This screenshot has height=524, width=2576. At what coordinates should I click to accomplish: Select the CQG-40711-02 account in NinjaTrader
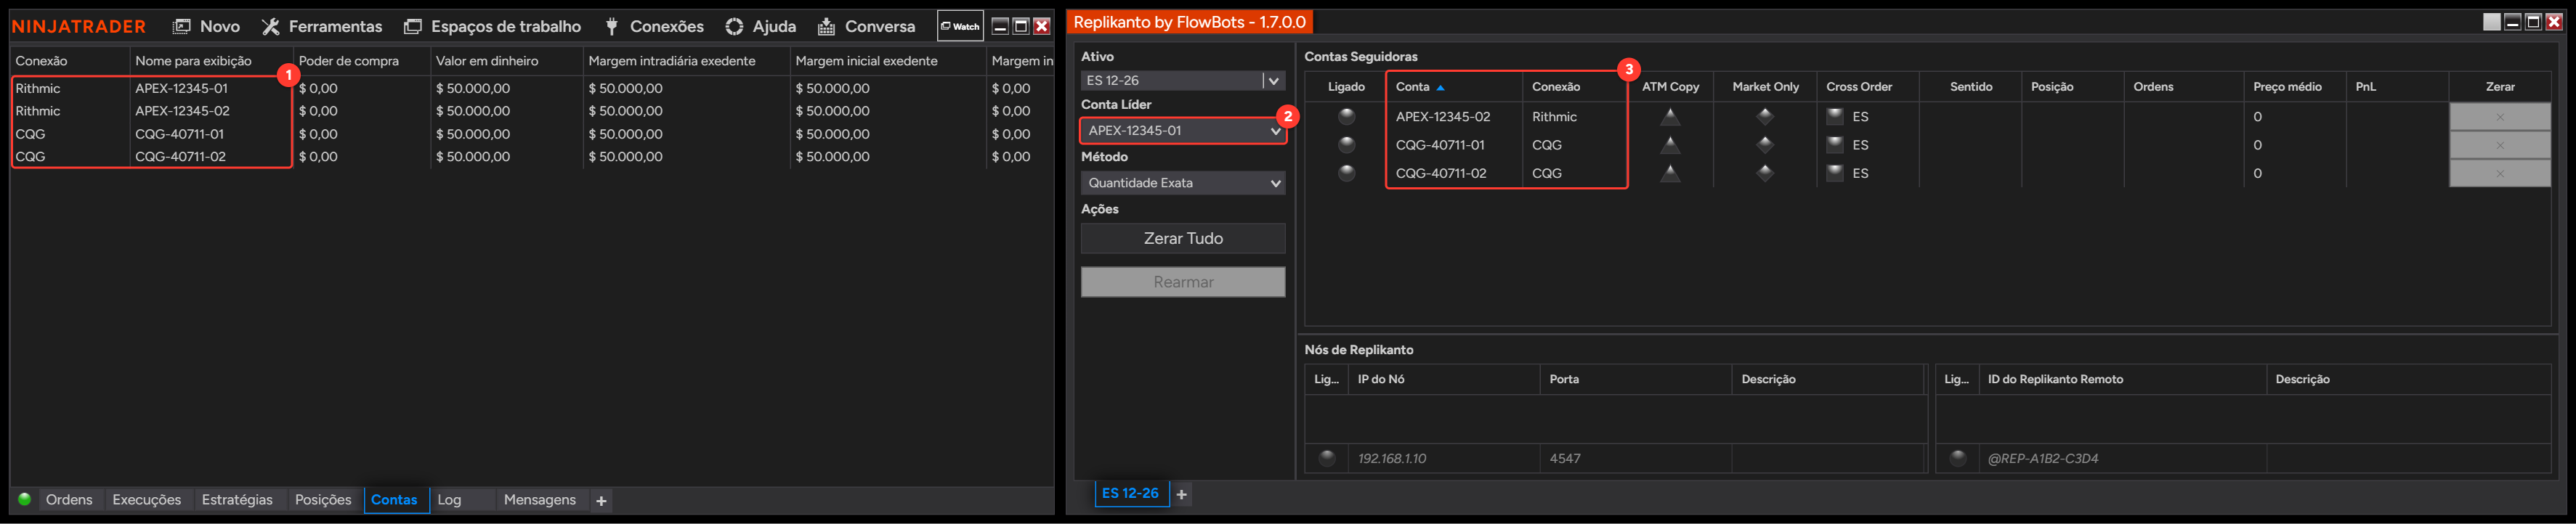[180, 157]
